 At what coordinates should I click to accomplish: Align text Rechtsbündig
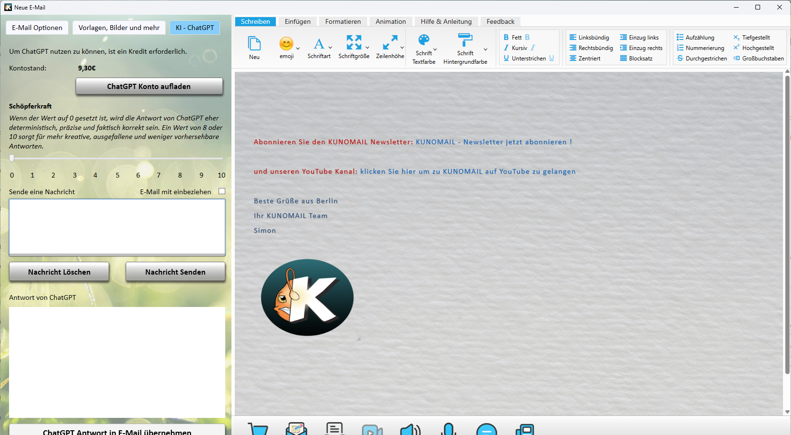pyautogui.click(x=591, y=48)
